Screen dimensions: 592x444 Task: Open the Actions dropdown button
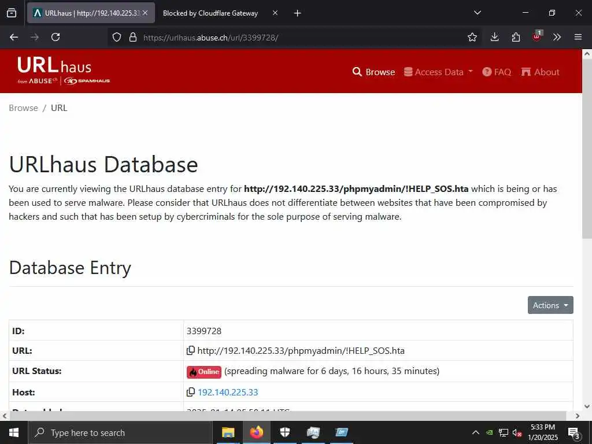tap(550, 305)
